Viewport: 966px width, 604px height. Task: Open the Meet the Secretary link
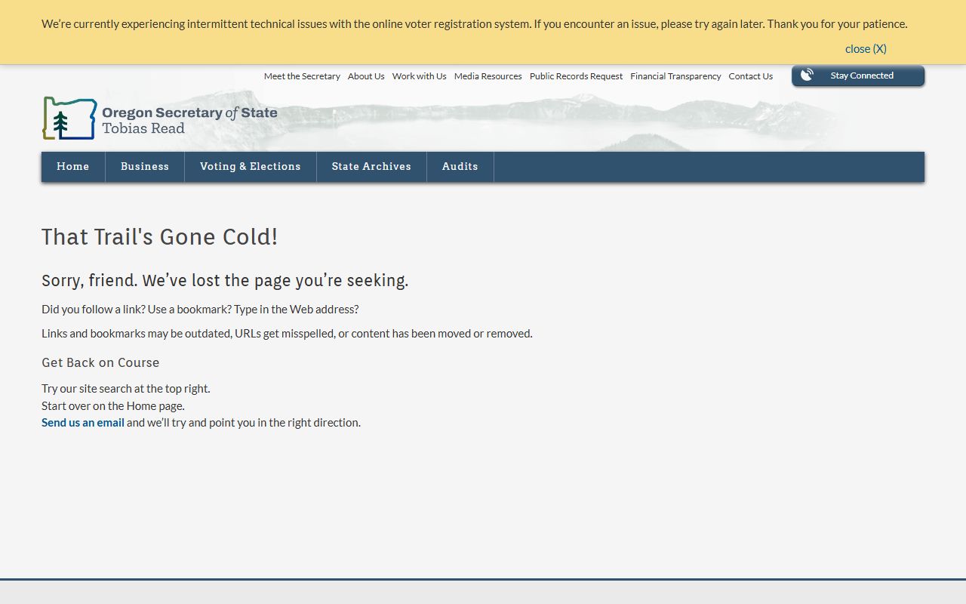pos(302,76)
